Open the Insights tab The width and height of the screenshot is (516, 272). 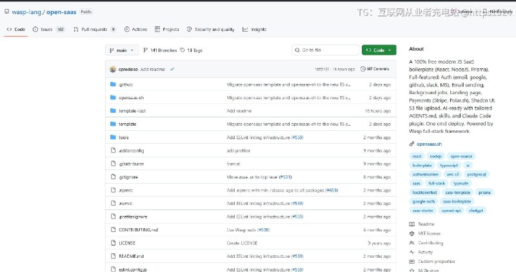pyautogui.click(x=254, y=29)
